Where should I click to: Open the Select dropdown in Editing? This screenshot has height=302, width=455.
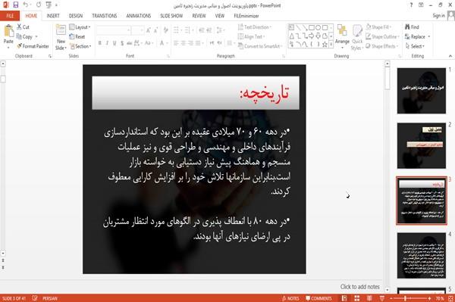pyautogui.click(x=415, y=46)
